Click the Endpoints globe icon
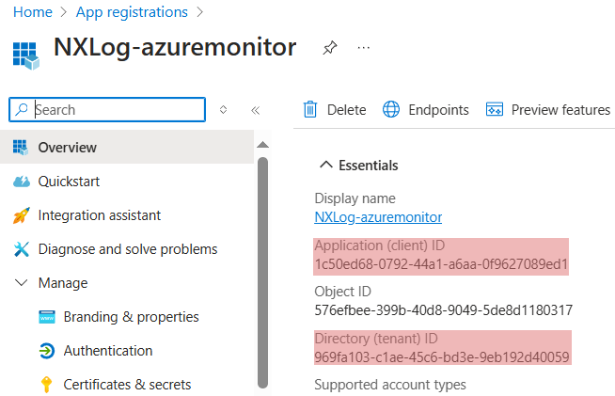This screenshot has height=396, width=615. pyautogui.click(x=391, y=110)
